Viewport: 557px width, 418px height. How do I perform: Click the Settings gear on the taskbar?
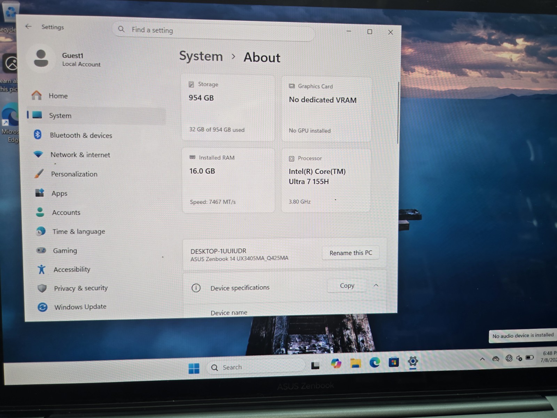coord(413,362)
